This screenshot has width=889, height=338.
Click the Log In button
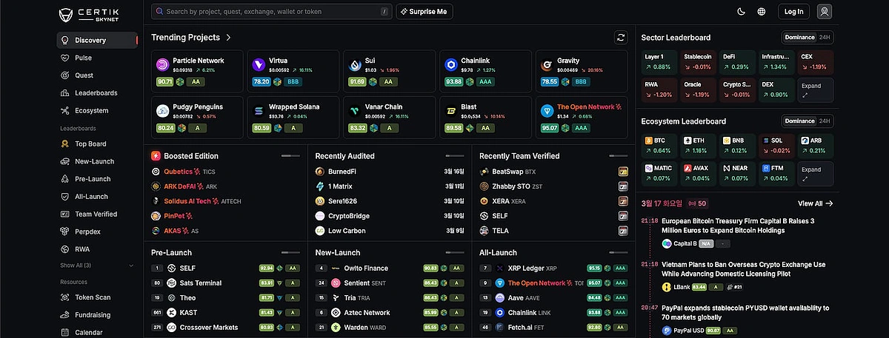pyautogui.click(x=793, y=12)
